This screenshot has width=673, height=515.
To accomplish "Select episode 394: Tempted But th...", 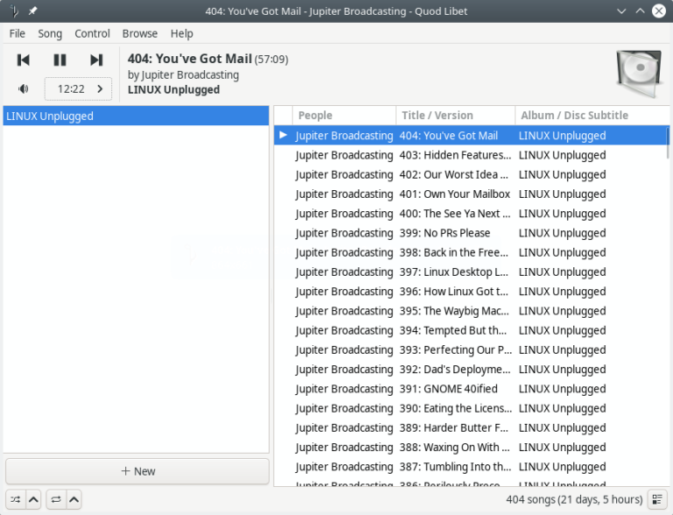I will click(470, 330).
